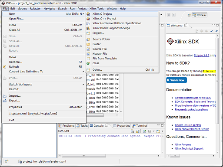Viewport: 223px width, 167px height.
Task: Click the pin console icon in SDK Log
Action: (x=144, y=131)
